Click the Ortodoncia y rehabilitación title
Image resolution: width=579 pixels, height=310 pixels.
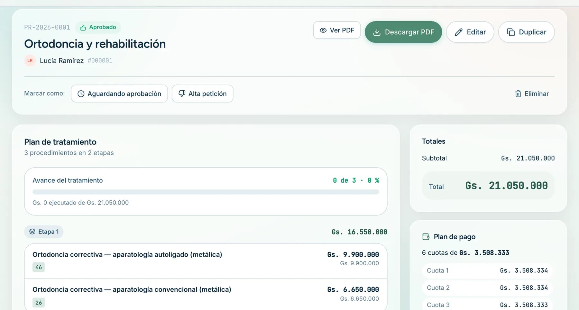[x=95, y=44]
